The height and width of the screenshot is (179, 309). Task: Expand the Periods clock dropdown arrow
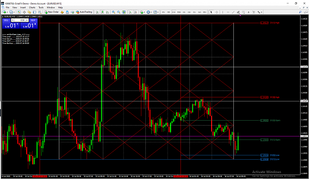tap(151, 12)
